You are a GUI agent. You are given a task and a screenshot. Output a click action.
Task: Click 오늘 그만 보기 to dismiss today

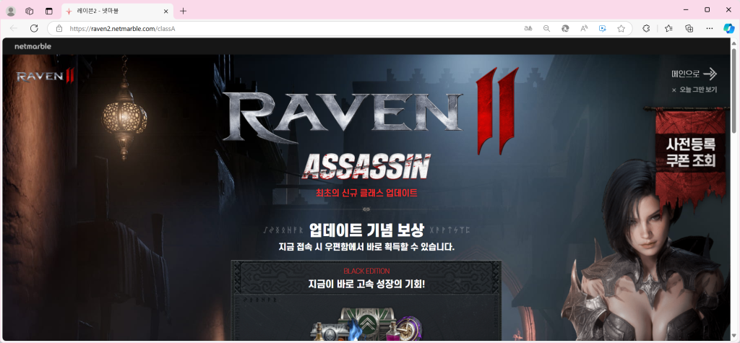point(694,90)
